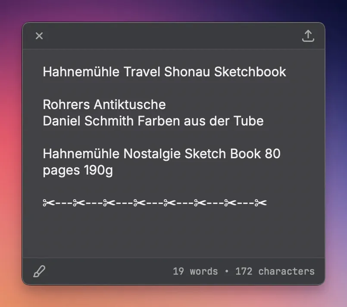Place cursor in "Rohrers Antiktusche" line
This screenshot has height=307, width=347.
tap(104, 104)
